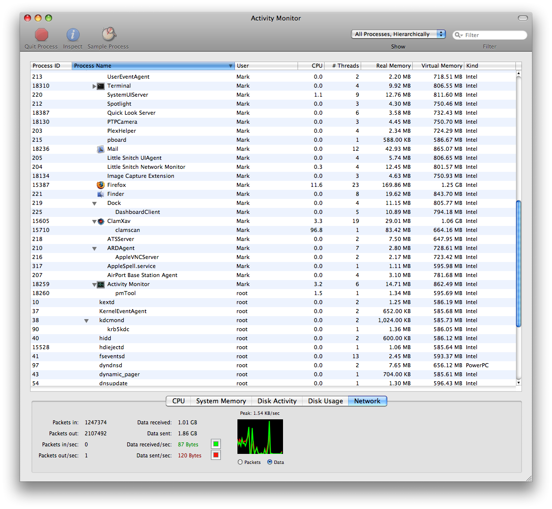Select the fseventsd process row
Screen dimensions: 552x509
pos(273,357)
